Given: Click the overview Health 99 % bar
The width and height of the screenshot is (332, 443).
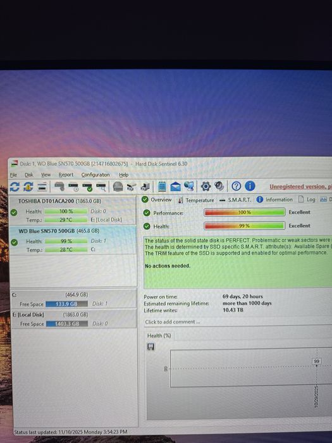Looking at the screenshot, I should [244, 226].
